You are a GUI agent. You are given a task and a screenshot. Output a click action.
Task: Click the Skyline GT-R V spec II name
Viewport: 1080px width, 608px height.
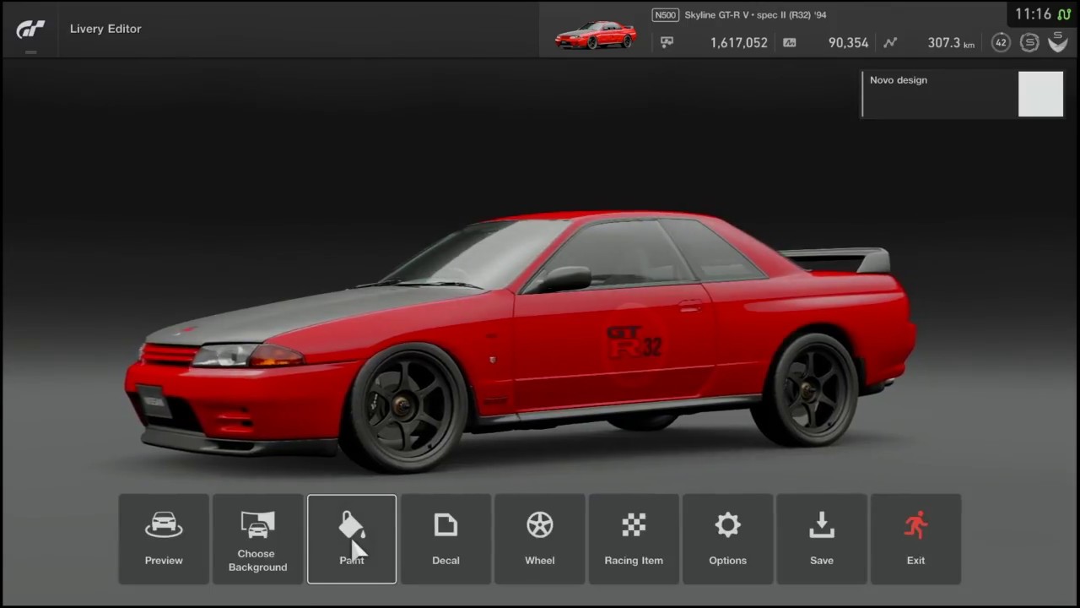[x=756, y=15]
